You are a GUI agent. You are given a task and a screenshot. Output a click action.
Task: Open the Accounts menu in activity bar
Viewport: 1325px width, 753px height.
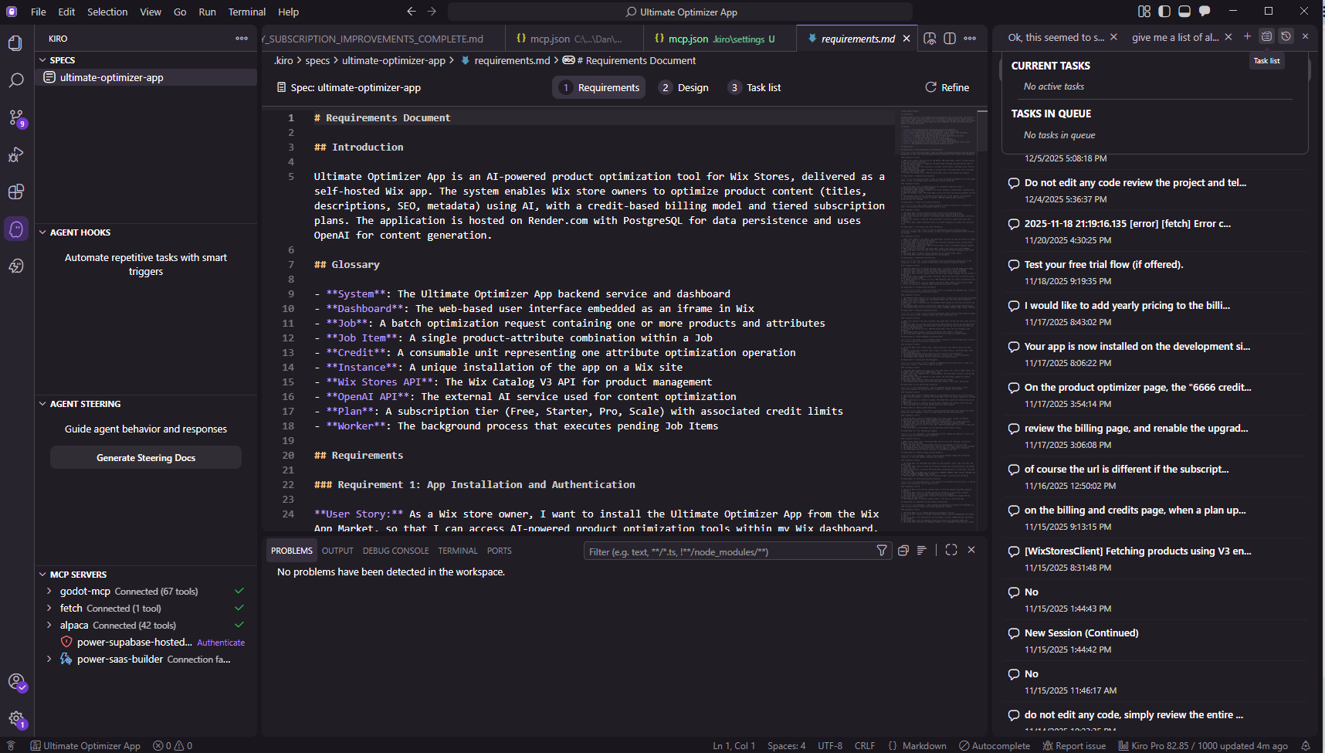[x=16, y=682]
